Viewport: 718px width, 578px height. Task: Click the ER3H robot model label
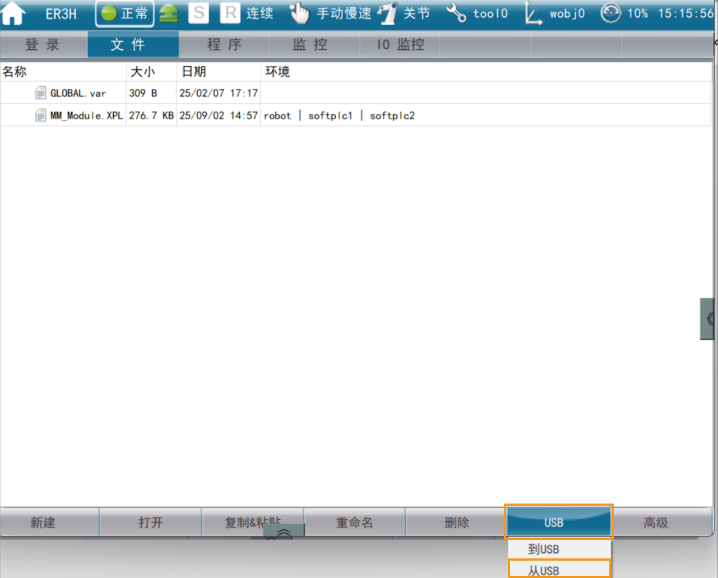coord(61,14)
